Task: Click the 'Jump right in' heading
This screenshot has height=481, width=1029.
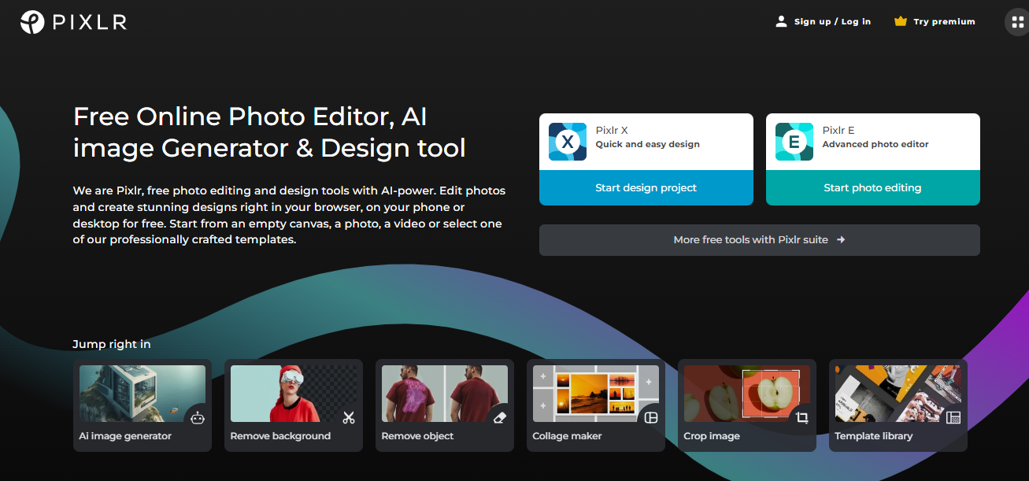Action: click(x=112, y=344)
